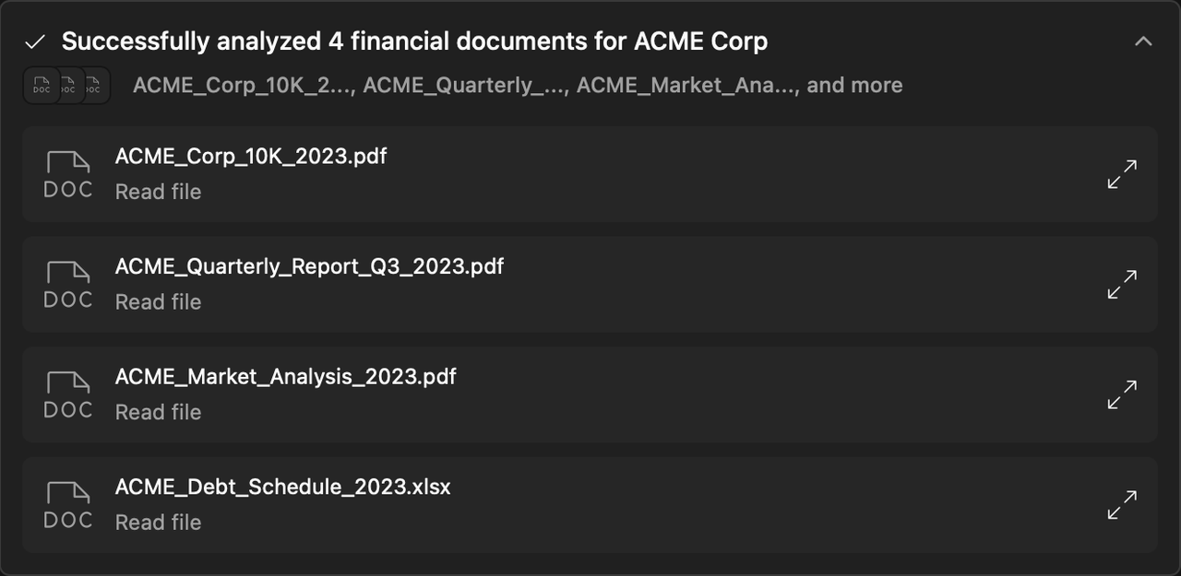Select the ACME_Debt_Schedule_2023.xlsx file name
This screenshot has width=1181, height=576.
[x=282, y=487]
